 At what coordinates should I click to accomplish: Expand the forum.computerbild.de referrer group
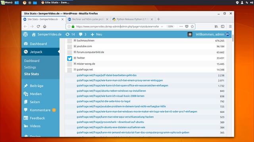point(75,52)
